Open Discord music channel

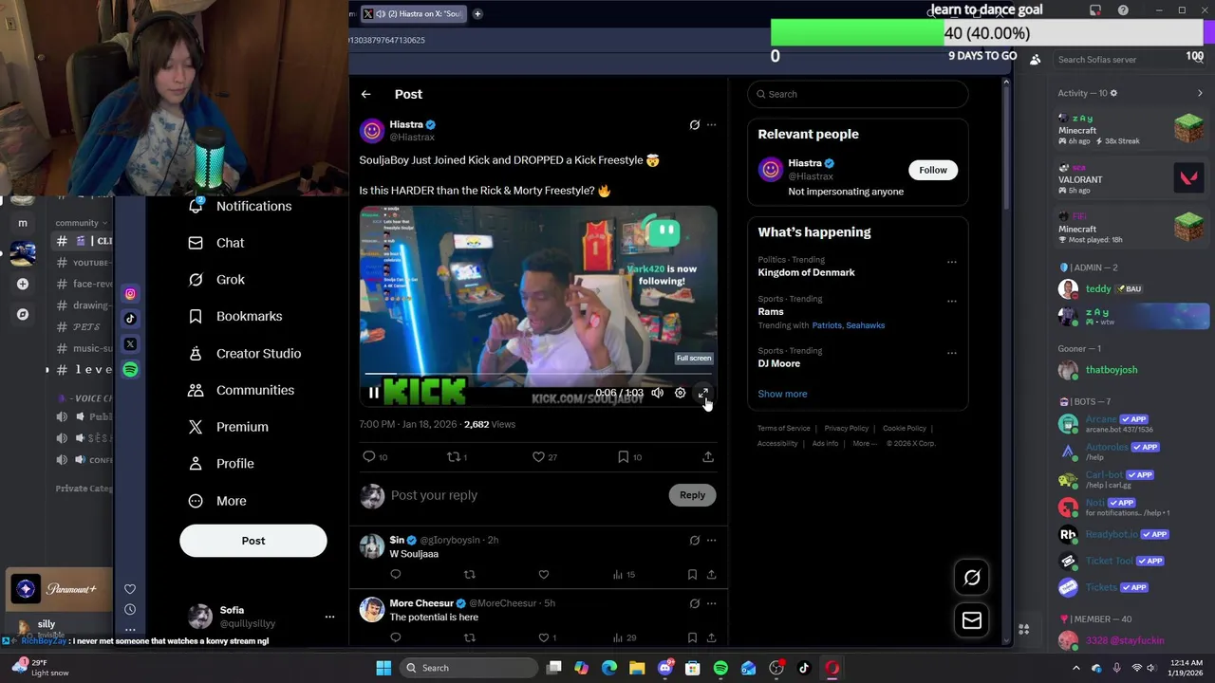84,348
